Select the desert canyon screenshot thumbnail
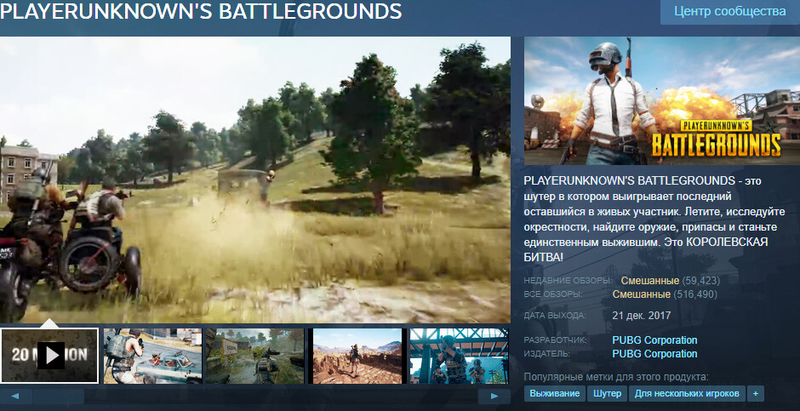 [x=357, y=356]
